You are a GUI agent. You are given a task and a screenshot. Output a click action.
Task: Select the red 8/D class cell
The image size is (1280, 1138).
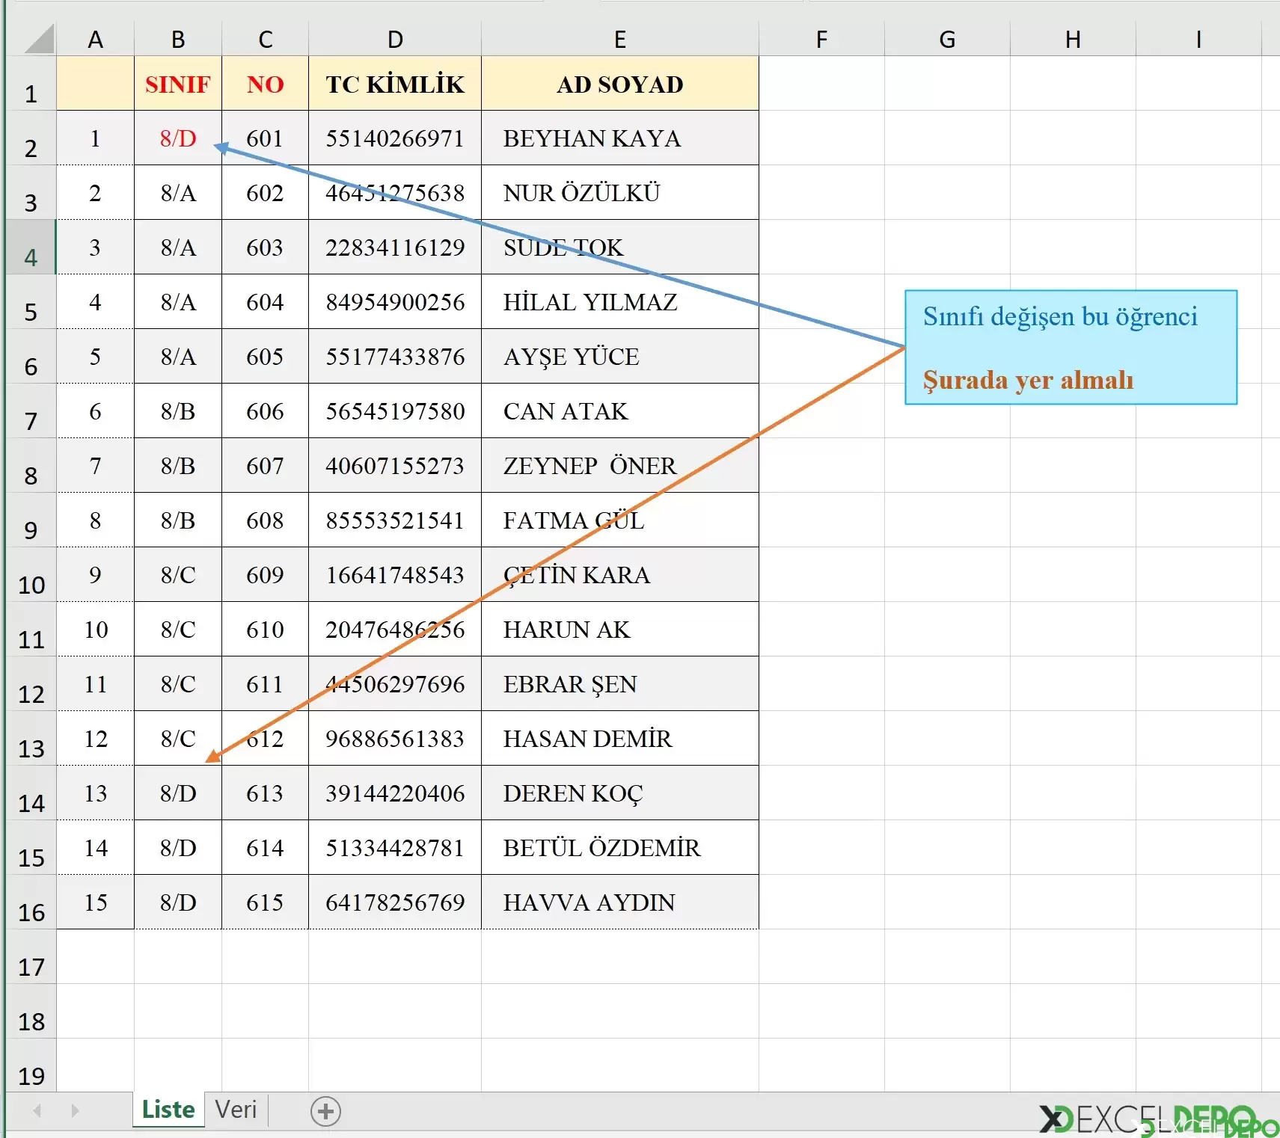[178, 138]
